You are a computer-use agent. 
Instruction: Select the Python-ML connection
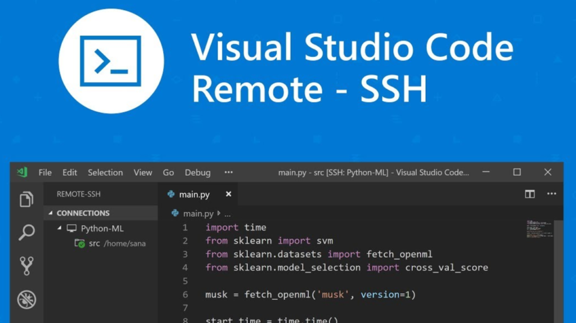pyautogui.click(x=102, y=228)
